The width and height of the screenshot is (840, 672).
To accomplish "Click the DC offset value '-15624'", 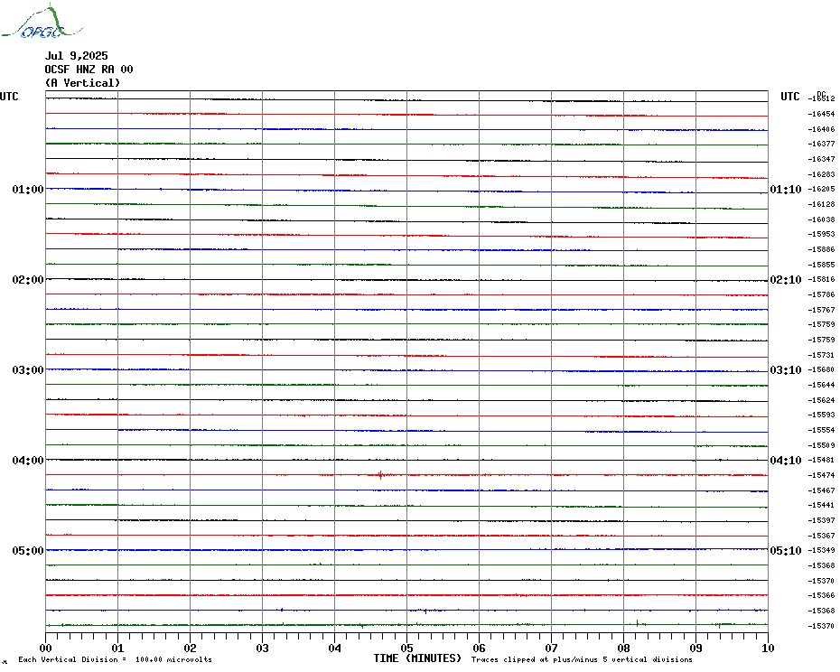I will (821, 400).
